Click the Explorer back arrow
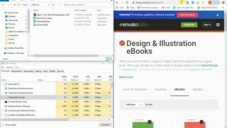The image size is (227, 128). (3, 5)
